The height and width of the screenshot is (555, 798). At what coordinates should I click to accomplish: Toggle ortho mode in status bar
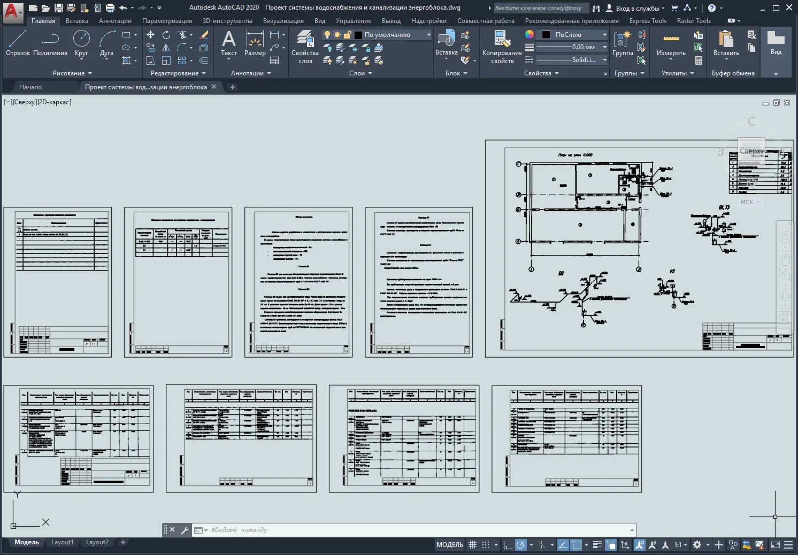(x=507, y=545)
